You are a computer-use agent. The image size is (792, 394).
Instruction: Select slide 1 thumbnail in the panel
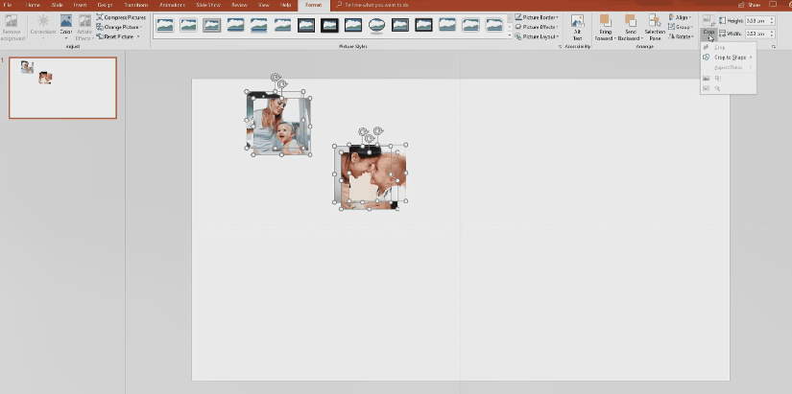point(62,88)
